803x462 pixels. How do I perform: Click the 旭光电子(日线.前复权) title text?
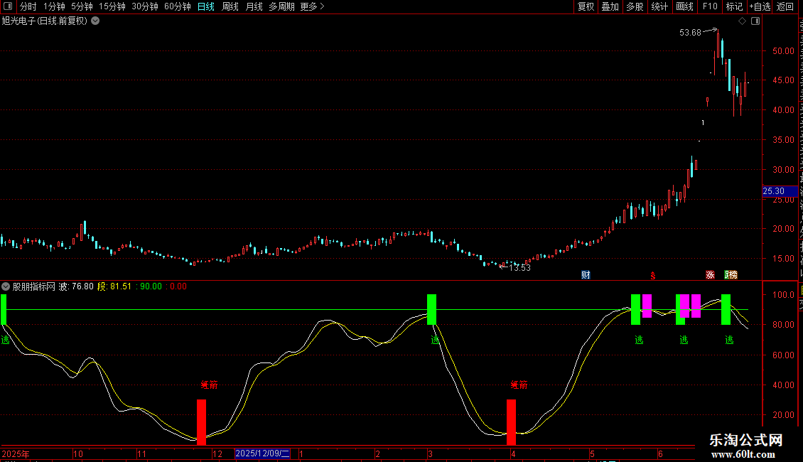tap(45, 21)
